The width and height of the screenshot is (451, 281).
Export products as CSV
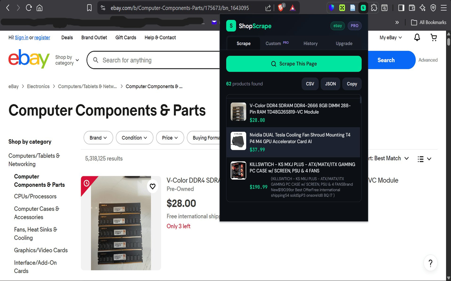pos(310,84)
